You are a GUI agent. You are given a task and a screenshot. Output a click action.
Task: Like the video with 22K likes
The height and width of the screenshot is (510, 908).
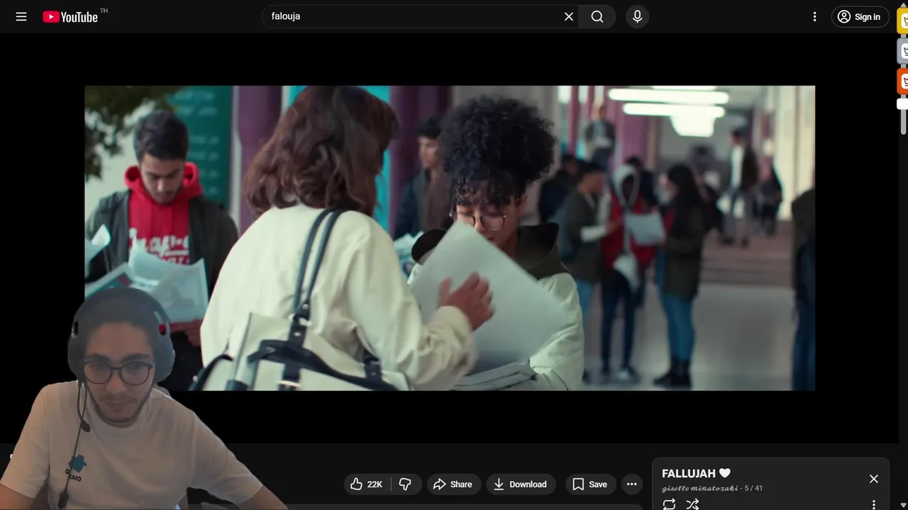[367, 484]
